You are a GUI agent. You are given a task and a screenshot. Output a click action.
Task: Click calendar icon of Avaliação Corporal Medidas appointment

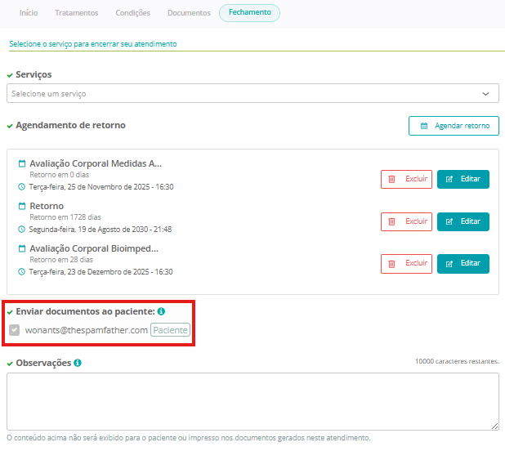point(22,163)
